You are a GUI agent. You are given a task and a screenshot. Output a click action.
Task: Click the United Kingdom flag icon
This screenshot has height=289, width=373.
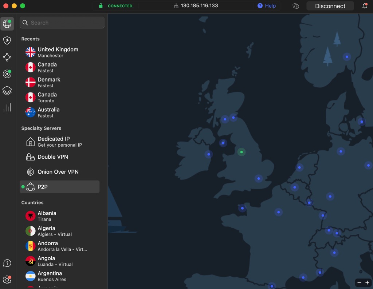(x=31, y=52)
